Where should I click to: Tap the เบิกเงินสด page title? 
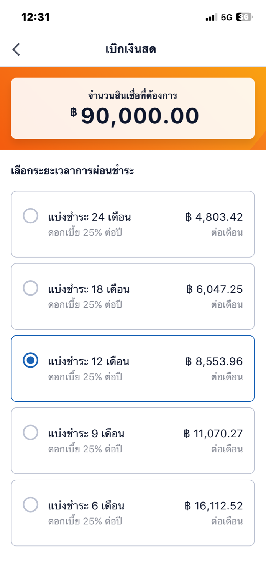click(x=131, y=49)
